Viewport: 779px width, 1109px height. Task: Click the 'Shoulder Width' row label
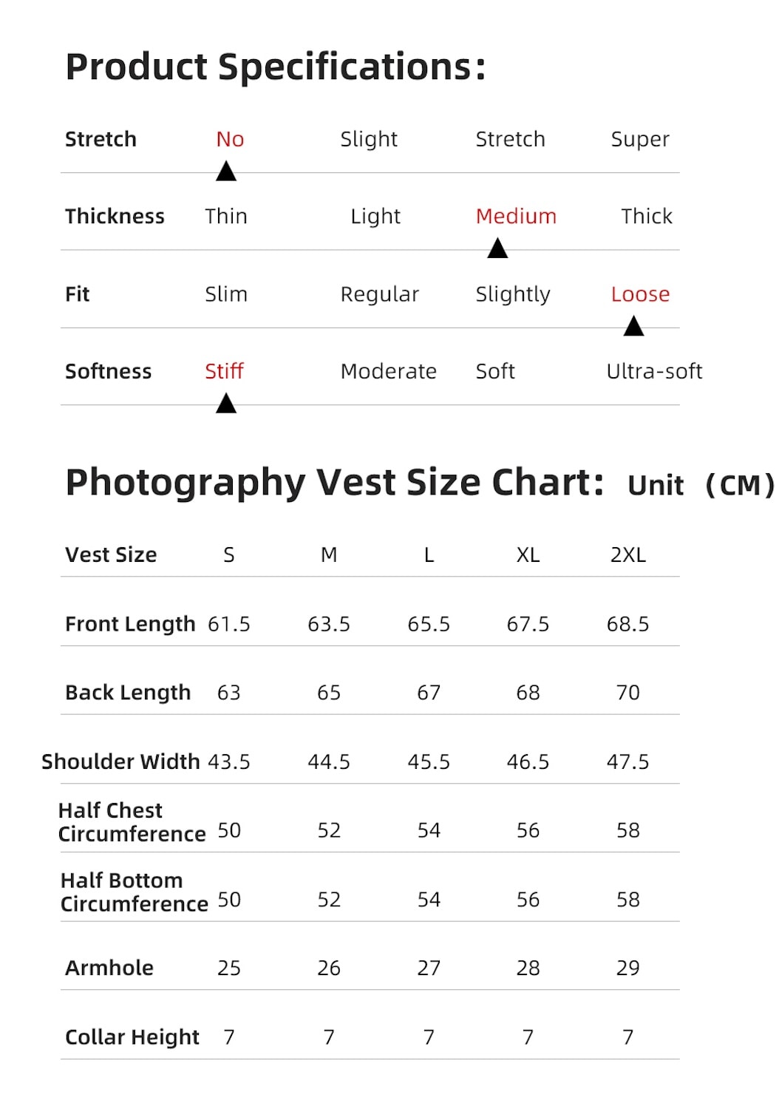120,762
